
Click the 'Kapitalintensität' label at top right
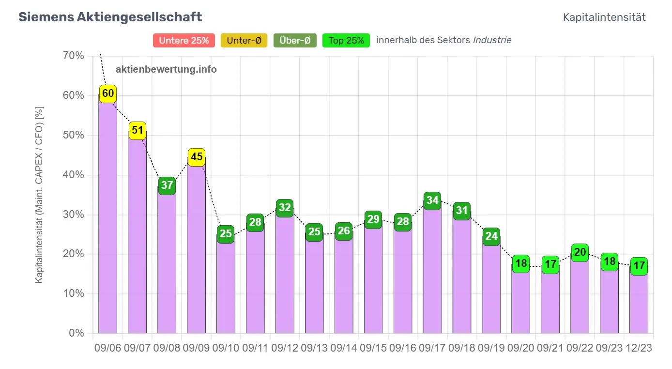click(604, 17)
